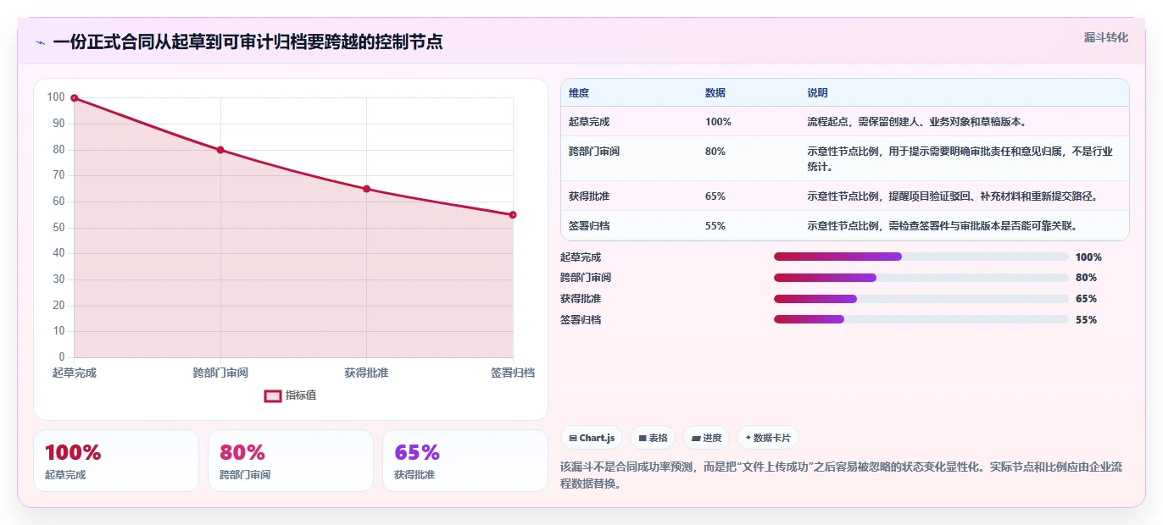Click the 跨部门审阅 label beside progress bars
The width and height of the screenshot is (1163, 525).
coord(586,278)
